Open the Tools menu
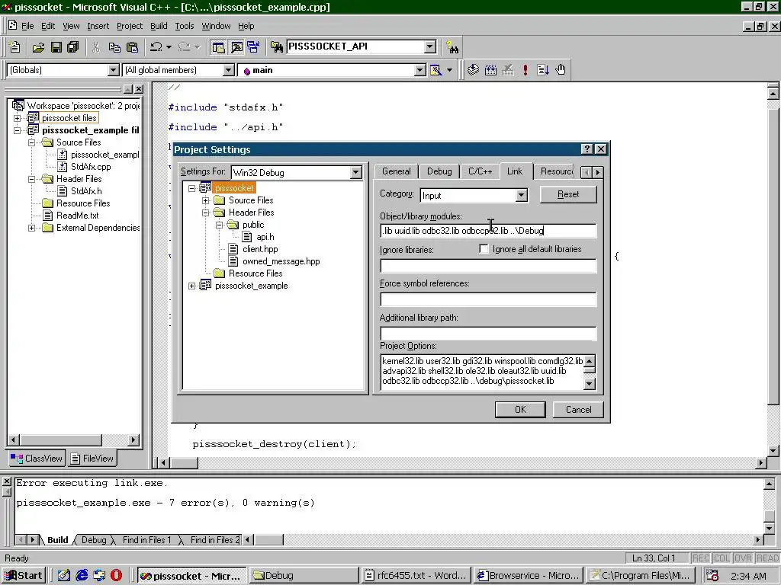 (185, 26)
